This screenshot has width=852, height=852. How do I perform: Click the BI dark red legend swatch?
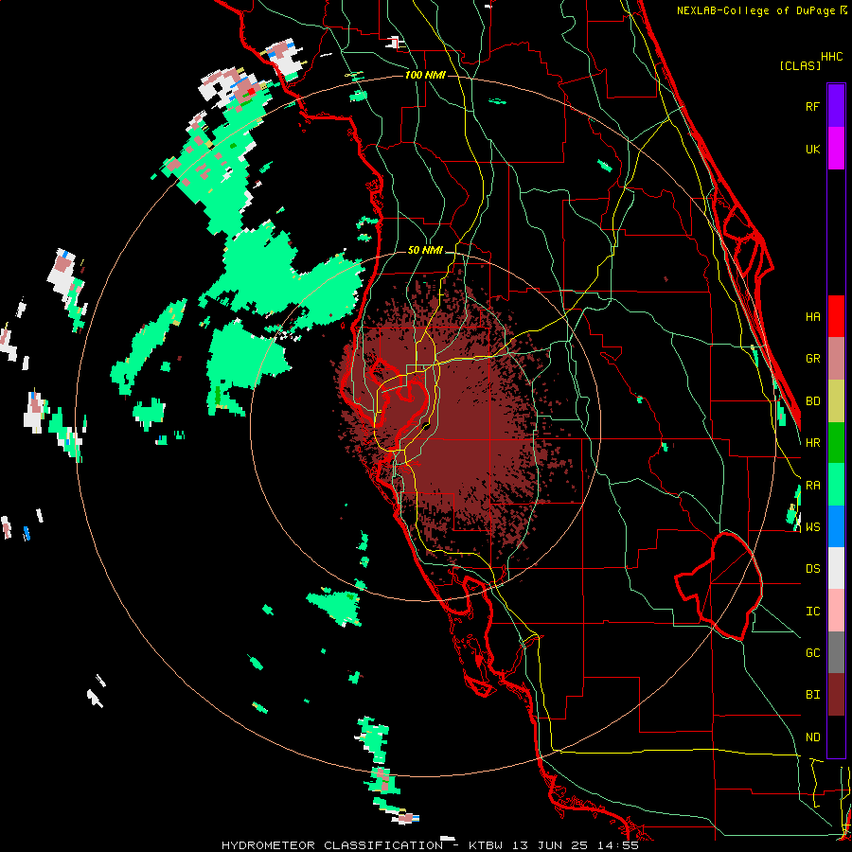click(836, 695)
